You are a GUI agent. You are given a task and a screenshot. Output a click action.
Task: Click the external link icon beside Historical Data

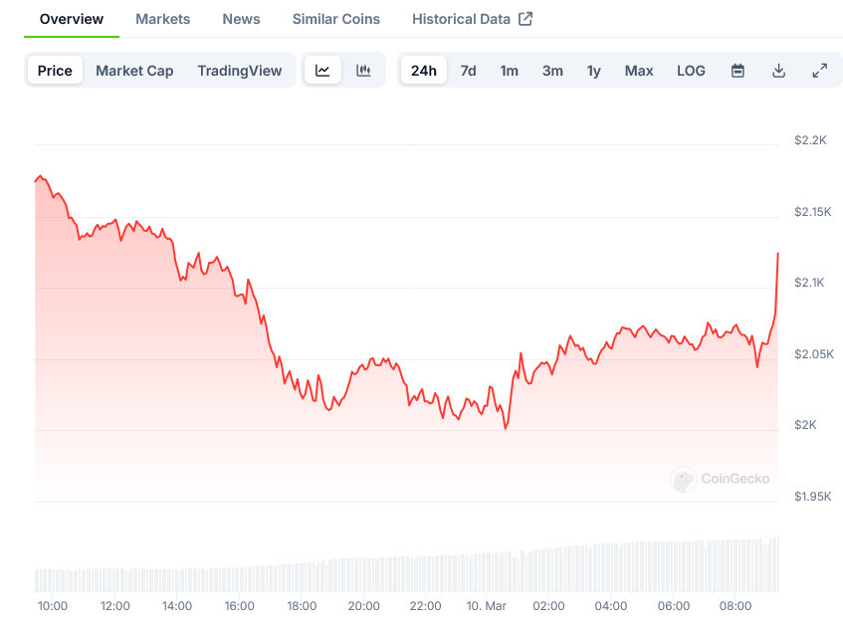527,18
